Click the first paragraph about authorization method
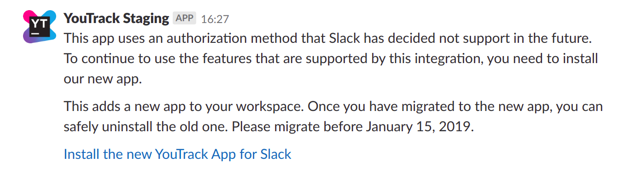This screenshot has height=169, width=624. point(331,59)
